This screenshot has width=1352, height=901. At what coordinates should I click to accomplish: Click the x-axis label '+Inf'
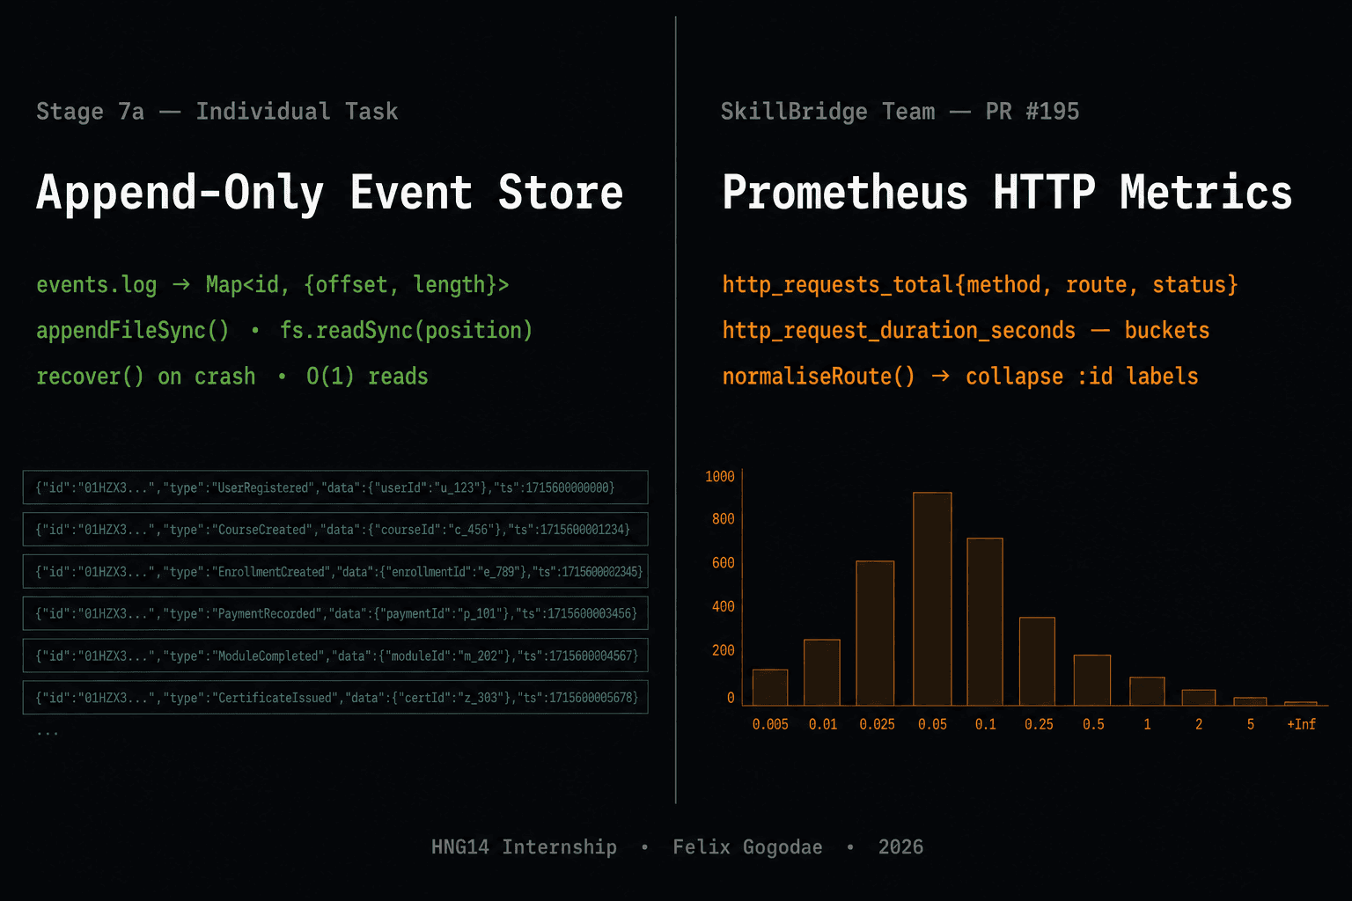click(x=1301, y=724)
